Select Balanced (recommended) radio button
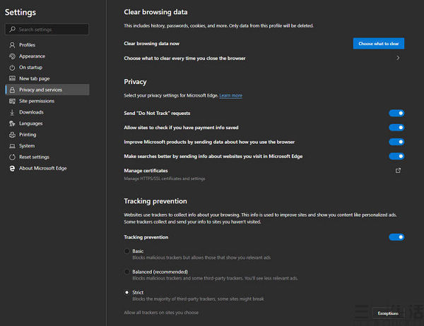 pos(127,271)
